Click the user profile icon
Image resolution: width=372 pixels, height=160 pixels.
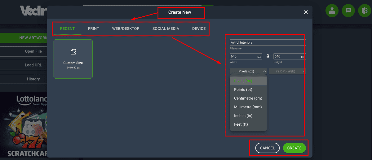(x=332, y=11)
